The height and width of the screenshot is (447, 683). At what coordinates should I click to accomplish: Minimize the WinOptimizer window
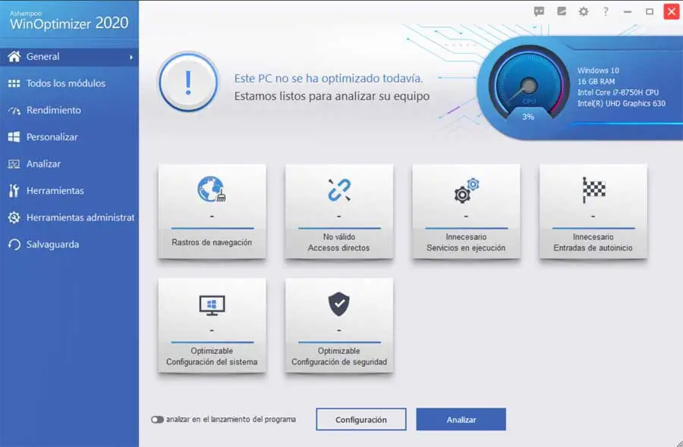pyautogui.click(x=628, y=11)
